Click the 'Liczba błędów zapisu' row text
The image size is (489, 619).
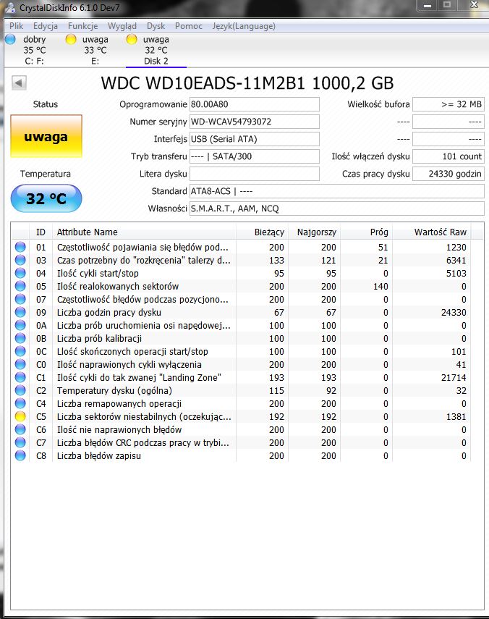coord(98,455)
